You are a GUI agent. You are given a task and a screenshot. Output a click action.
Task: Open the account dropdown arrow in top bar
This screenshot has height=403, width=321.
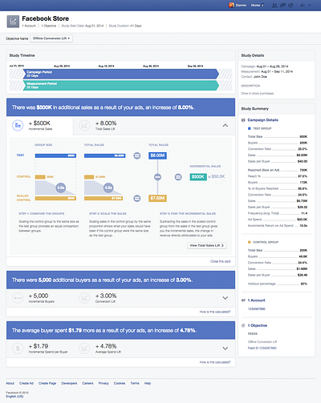click(x=310, y=5)
